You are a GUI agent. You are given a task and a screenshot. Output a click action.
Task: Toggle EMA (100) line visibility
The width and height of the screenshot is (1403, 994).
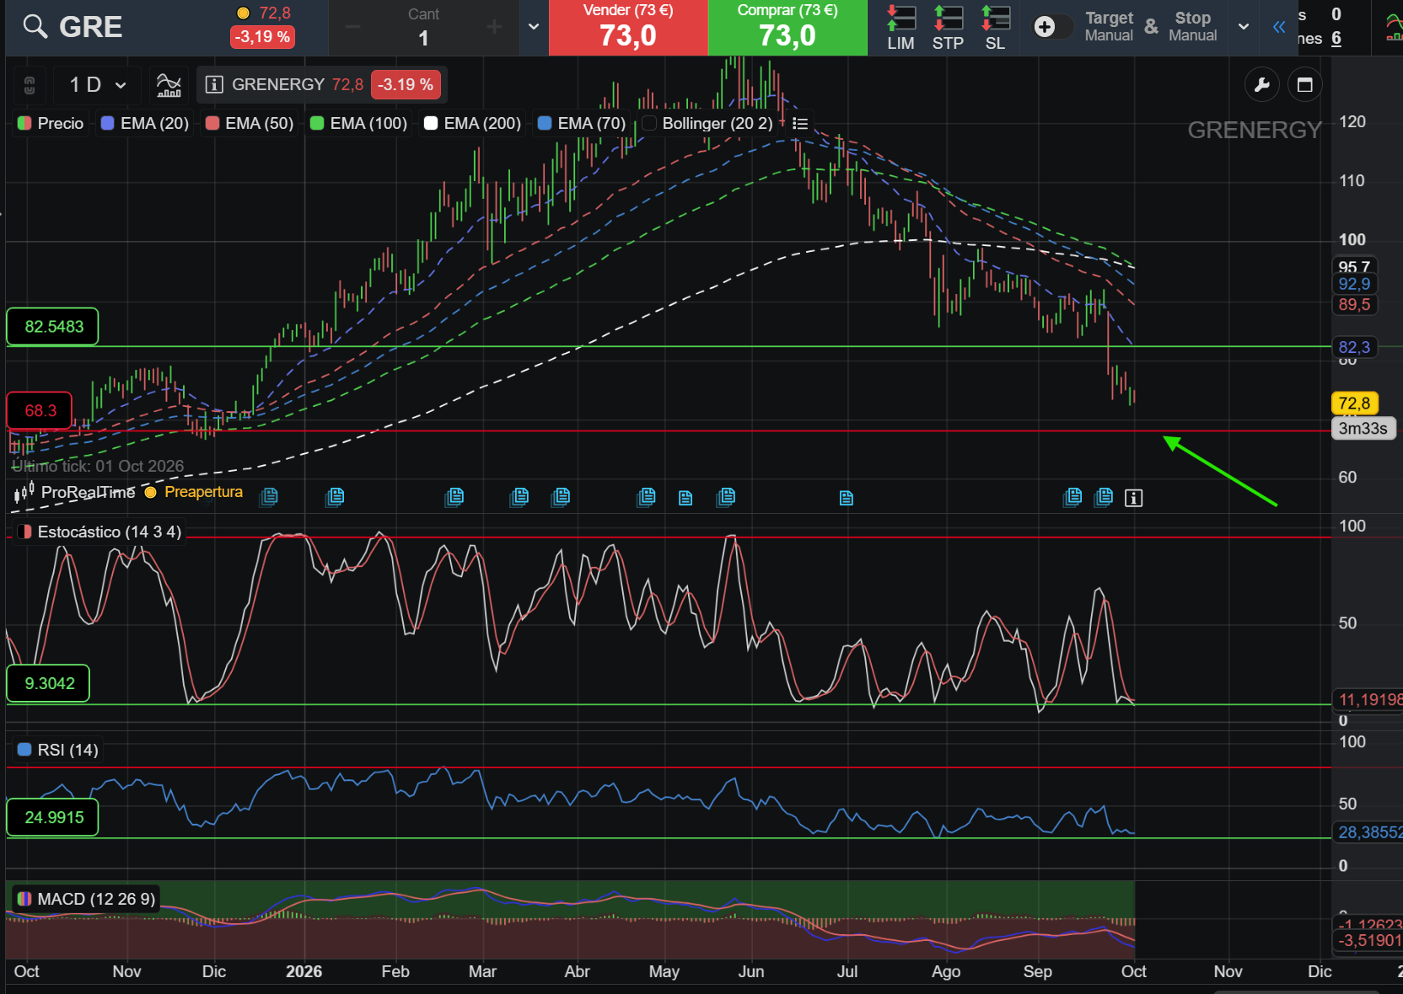tap(358, 124)
